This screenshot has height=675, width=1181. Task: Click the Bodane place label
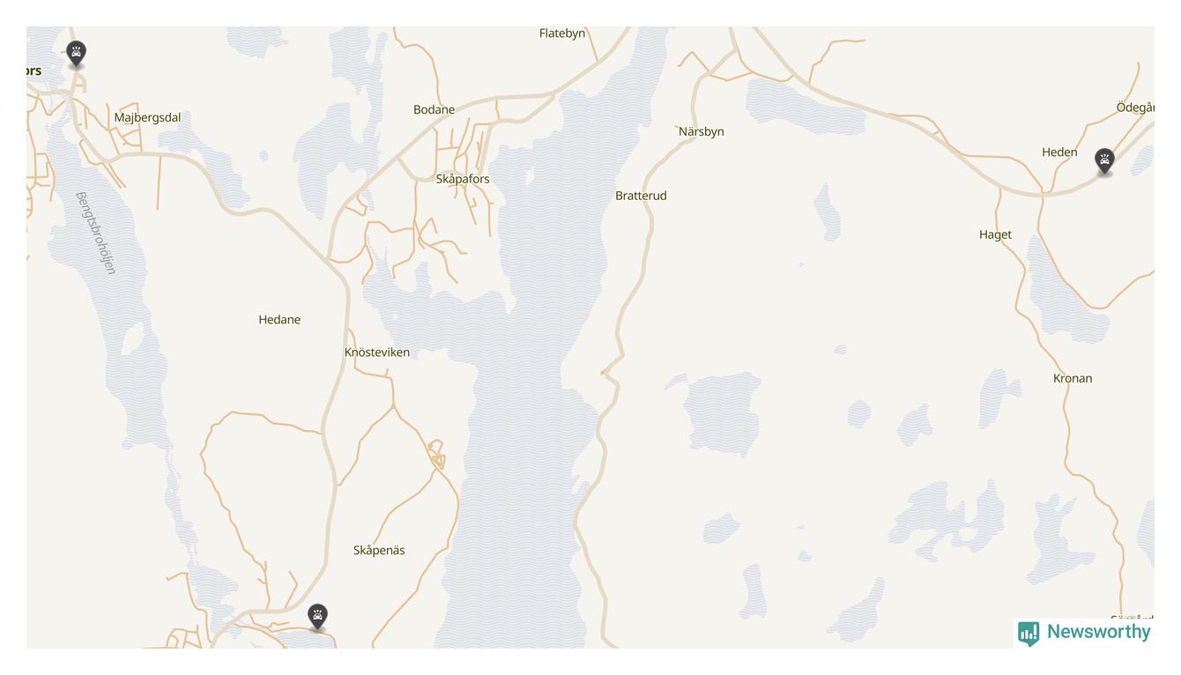[435, 110]
